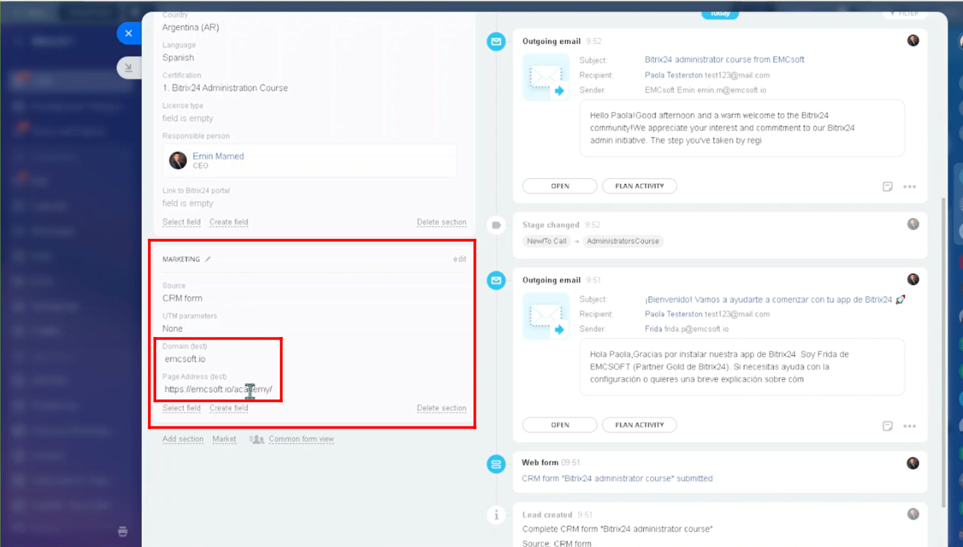Click the author avatar on the 9:51 email

click(913, 279)
